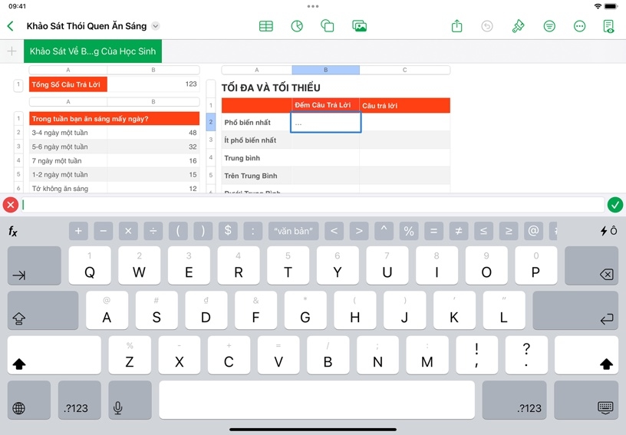
Task: Cancel formula editing with red X
Action: [10, 205]
